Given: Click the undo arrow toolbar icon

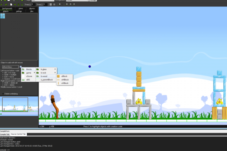Looking at the screenshot, I should [x=6, y=4].
